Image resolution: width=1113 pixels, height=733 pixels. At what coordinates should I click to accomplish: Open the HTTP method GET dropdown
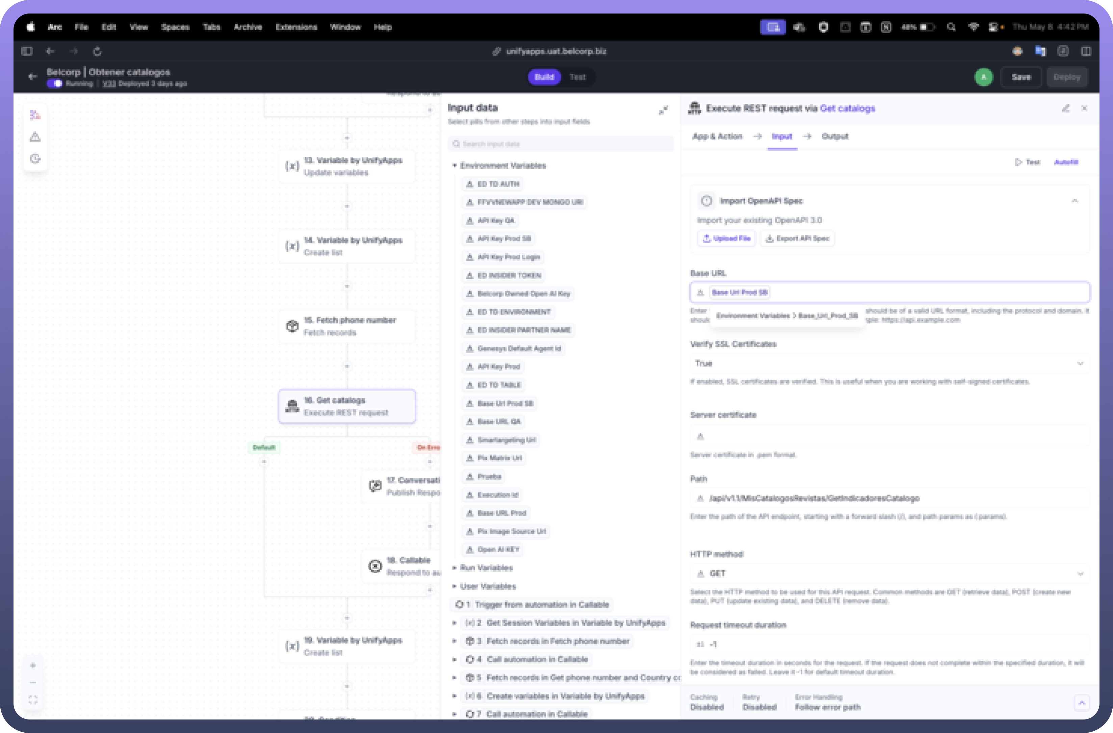(889, 574)
